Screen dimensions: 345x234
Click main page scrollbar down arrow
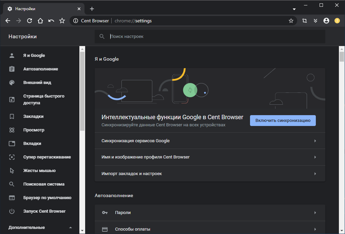click(342, 231)
